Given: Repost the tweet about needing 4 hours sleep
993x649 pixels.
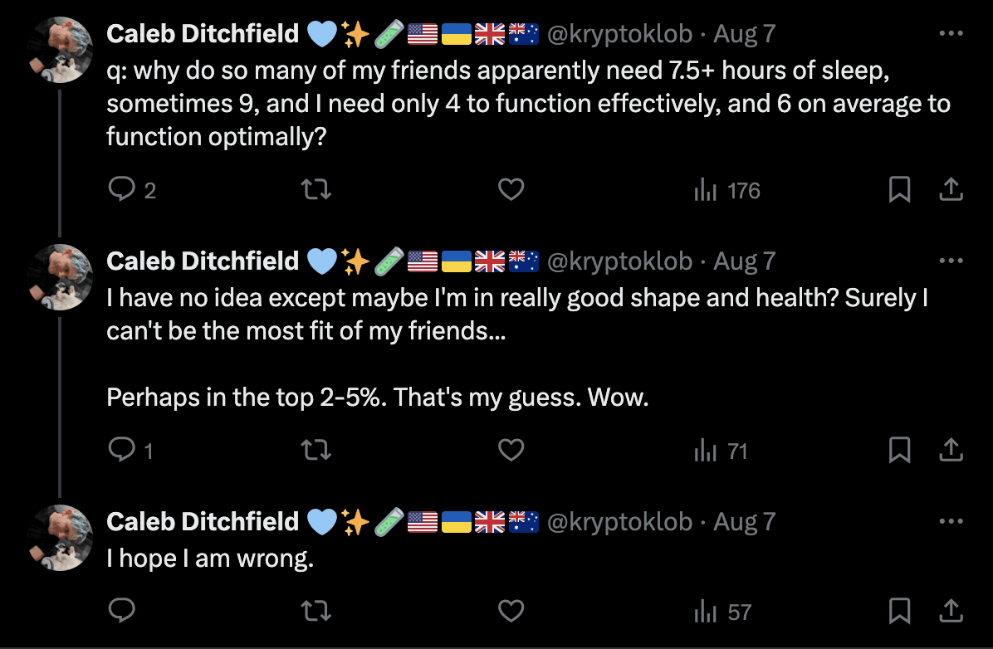Looking at the screenshot, I should pyautogui.click(x=316, y=191).
